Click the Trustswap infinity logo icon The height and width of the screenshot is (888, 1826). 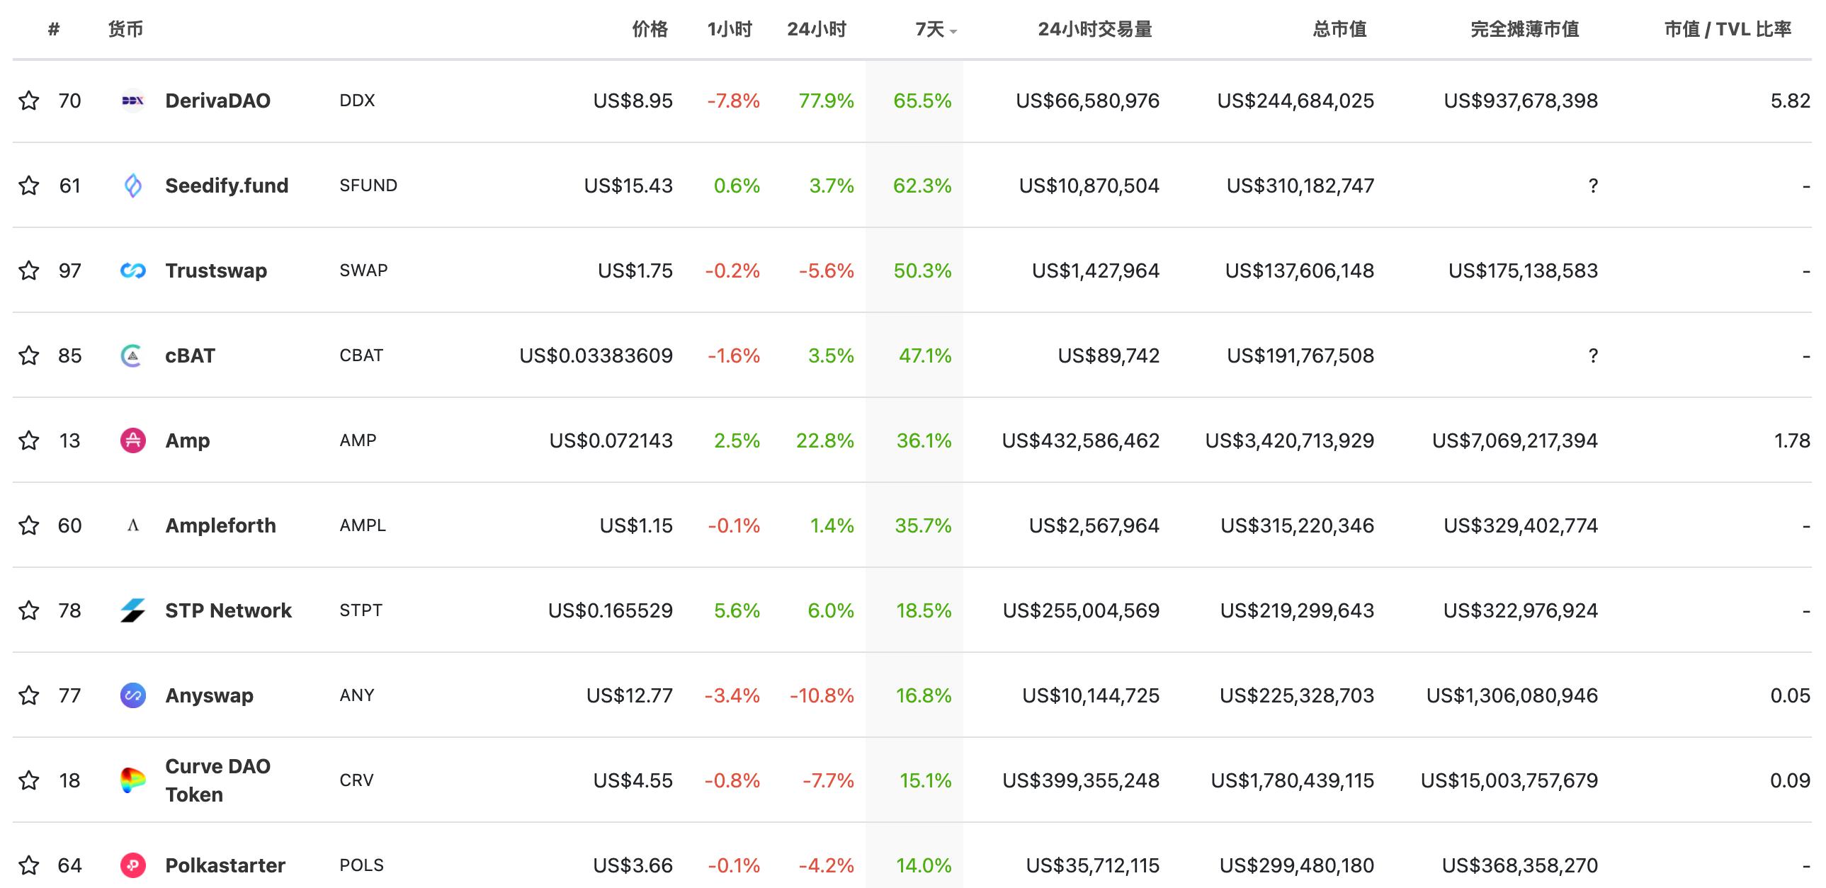tap(132, 271)
